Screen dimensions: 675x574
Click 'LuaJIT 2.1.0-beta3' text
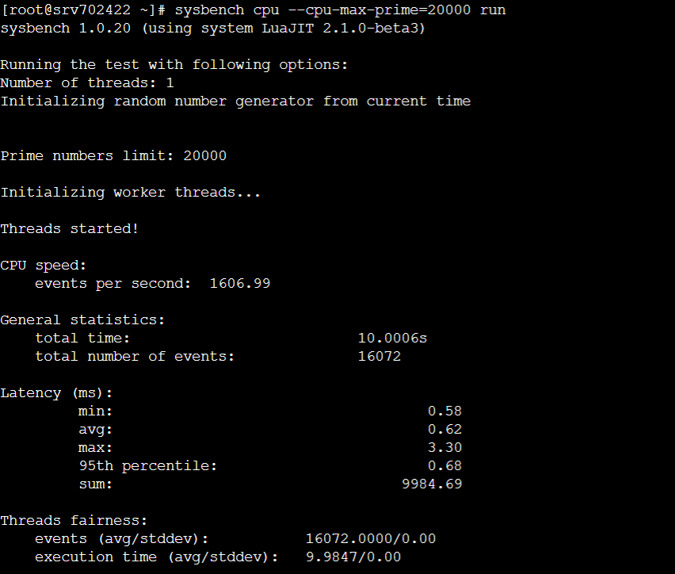pos(339,29)
